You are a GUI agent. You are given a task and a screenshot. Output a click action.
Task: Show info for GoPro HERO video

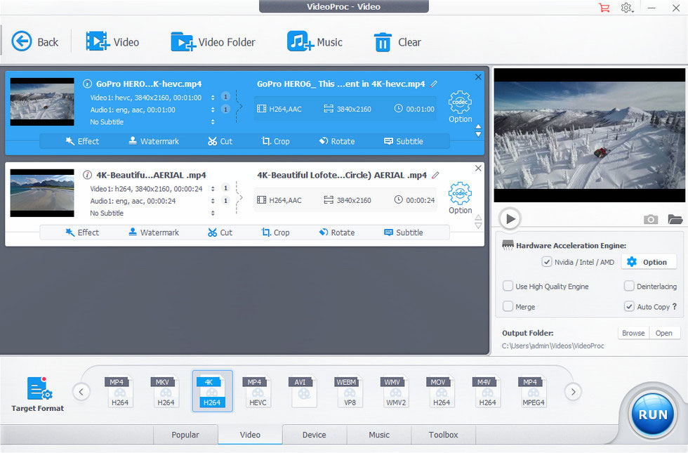tap(87, 84)
